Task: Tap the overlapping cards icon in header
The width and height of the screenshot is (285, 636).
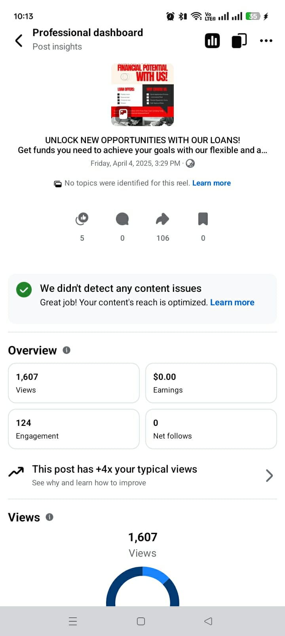Action: (239, 40)
